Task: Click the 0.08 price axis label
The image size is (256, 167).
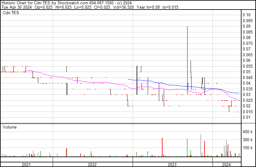Action: (246, 38)
